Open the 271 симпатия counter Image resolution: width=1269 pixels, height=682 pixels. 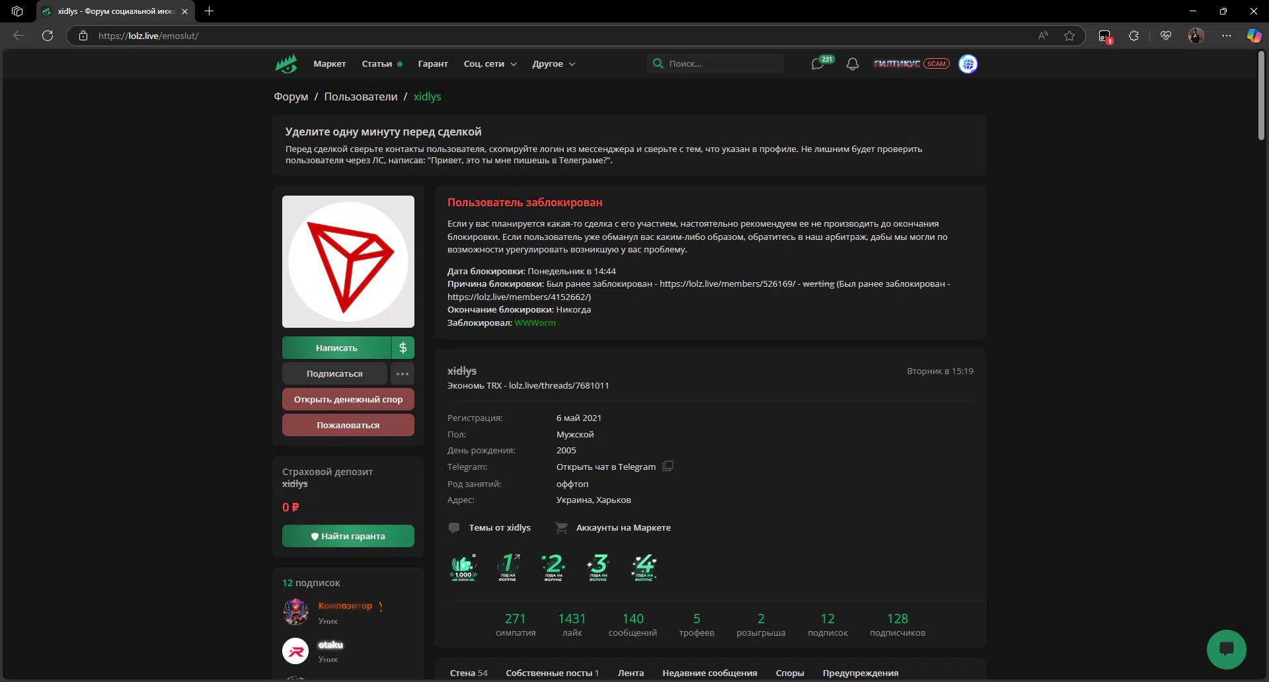click(x=516, y=625)
